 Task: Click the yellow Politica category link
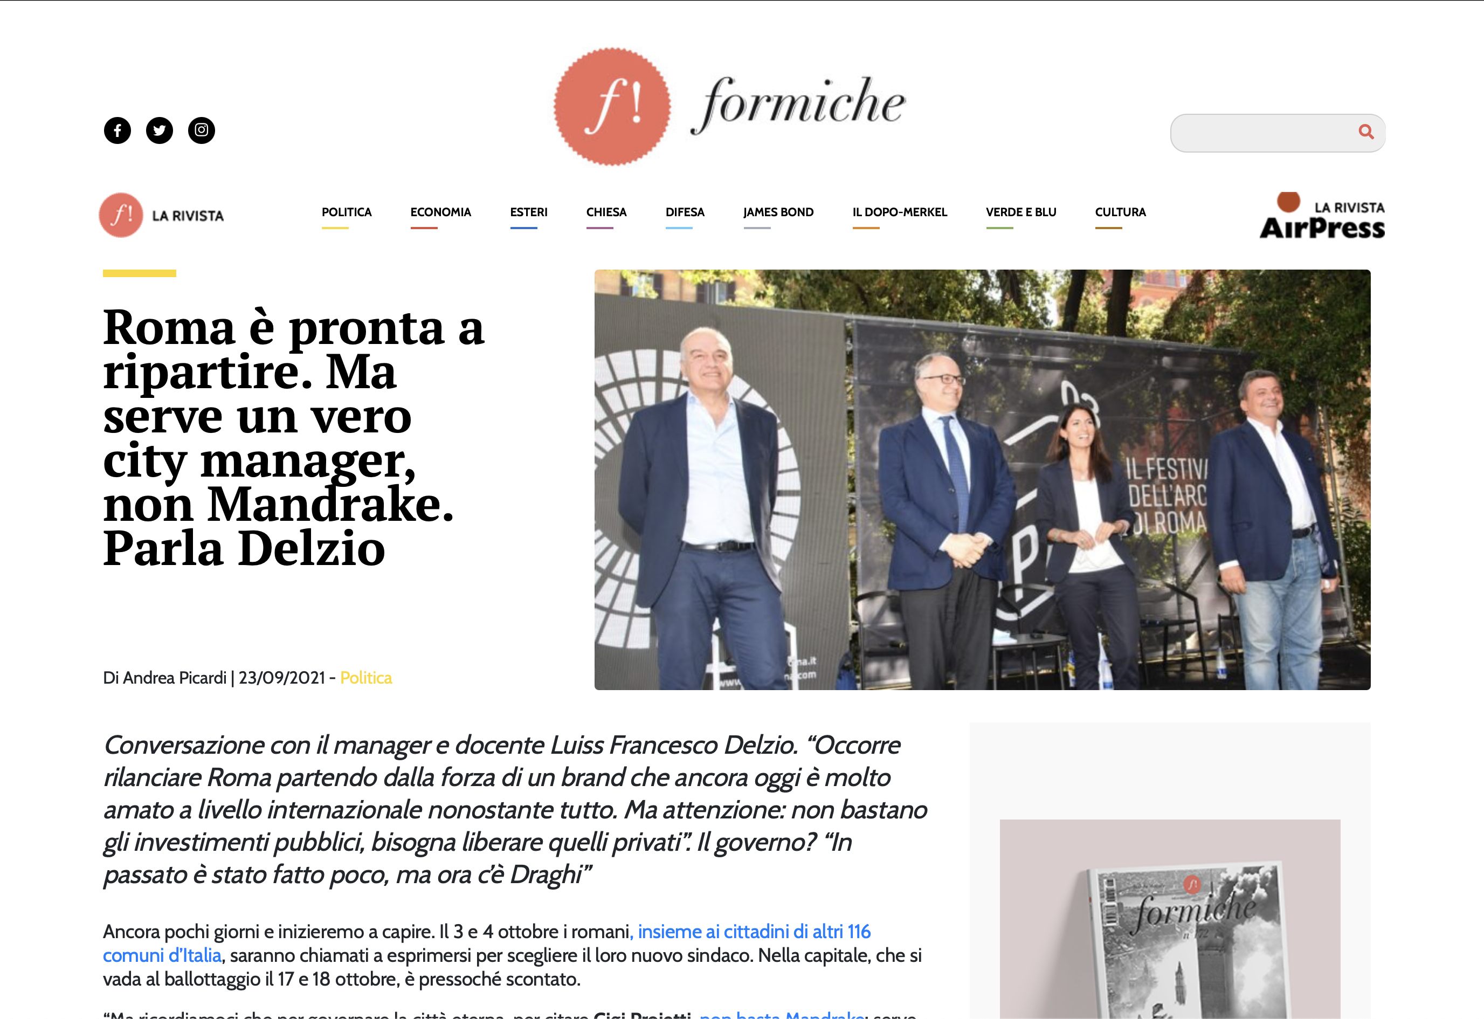[366, 678]
